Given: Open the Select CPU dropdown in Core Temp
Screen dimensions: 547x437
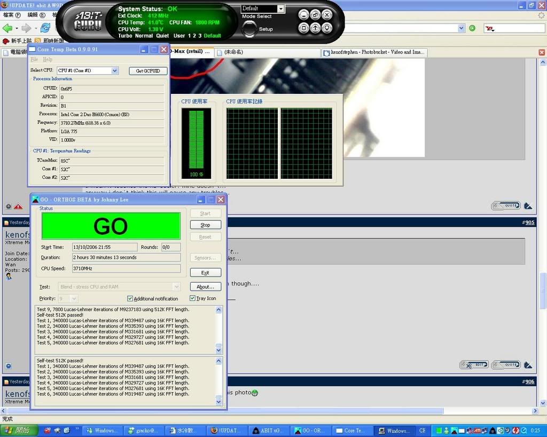Looking at the screenshot, I should [x=114, y=71].
